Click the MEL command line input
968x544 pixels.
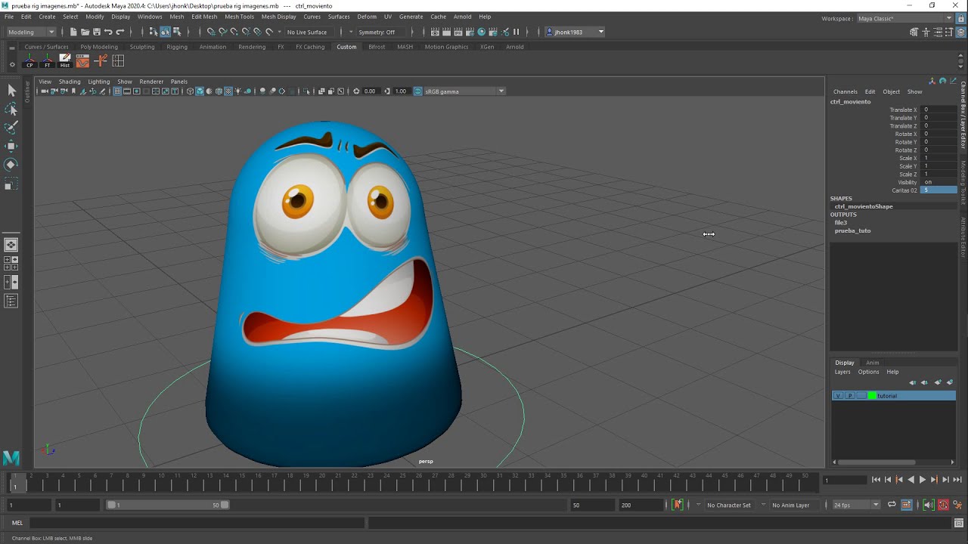197,523
